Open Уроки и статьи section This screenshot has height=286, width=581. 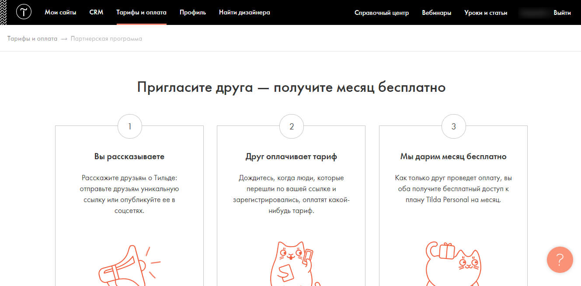[485, 13]
